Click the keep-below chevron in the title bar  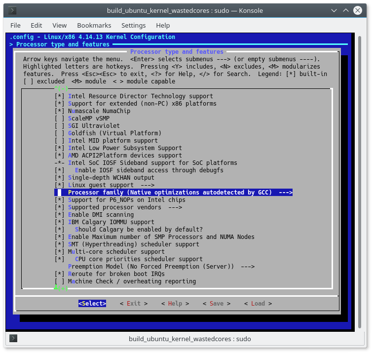[334, 10]
